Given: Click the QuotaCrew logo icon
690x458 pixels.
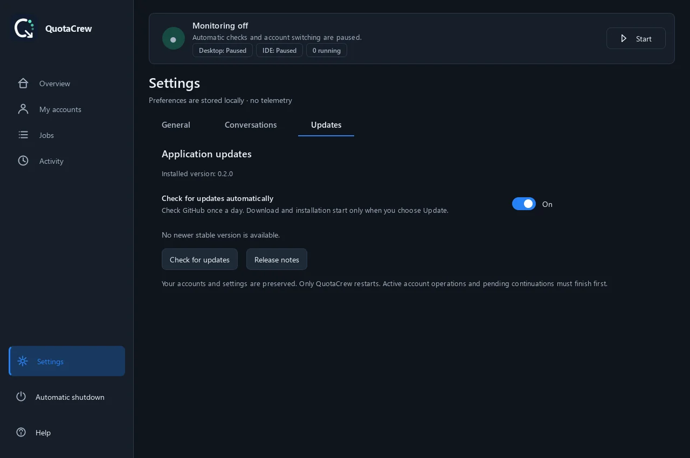Looking at the screenshot, I should pyautogui.click(x=24, y=28).
